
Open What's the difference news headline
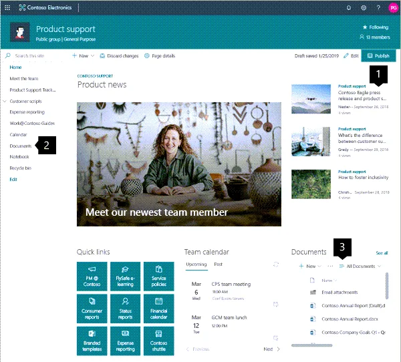tap(362, 138)
